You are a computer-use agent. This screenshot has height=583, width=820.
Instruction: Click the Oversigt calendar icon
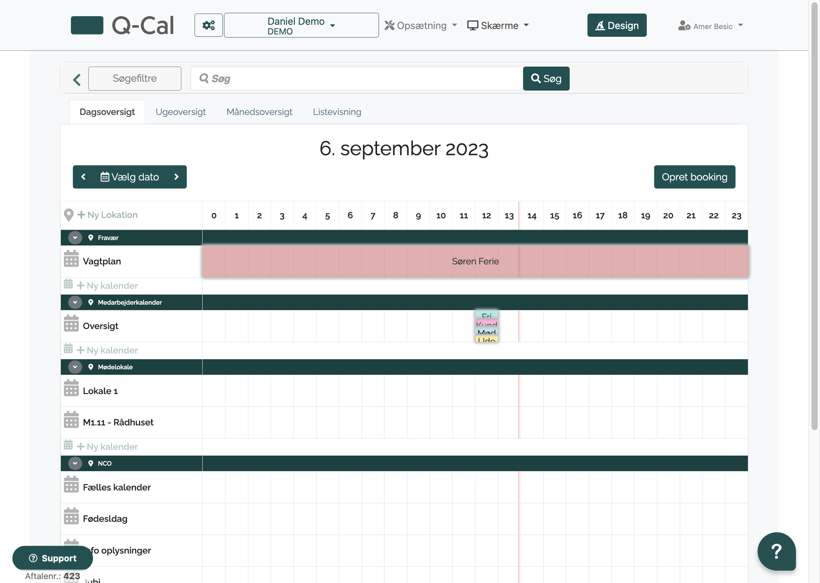(71, 323)
